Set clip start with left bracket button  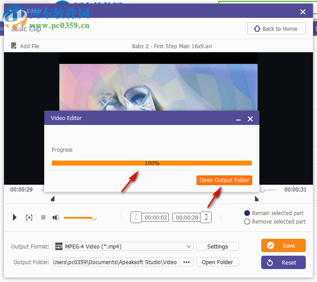pyautogui.click(x=136, y=217)
